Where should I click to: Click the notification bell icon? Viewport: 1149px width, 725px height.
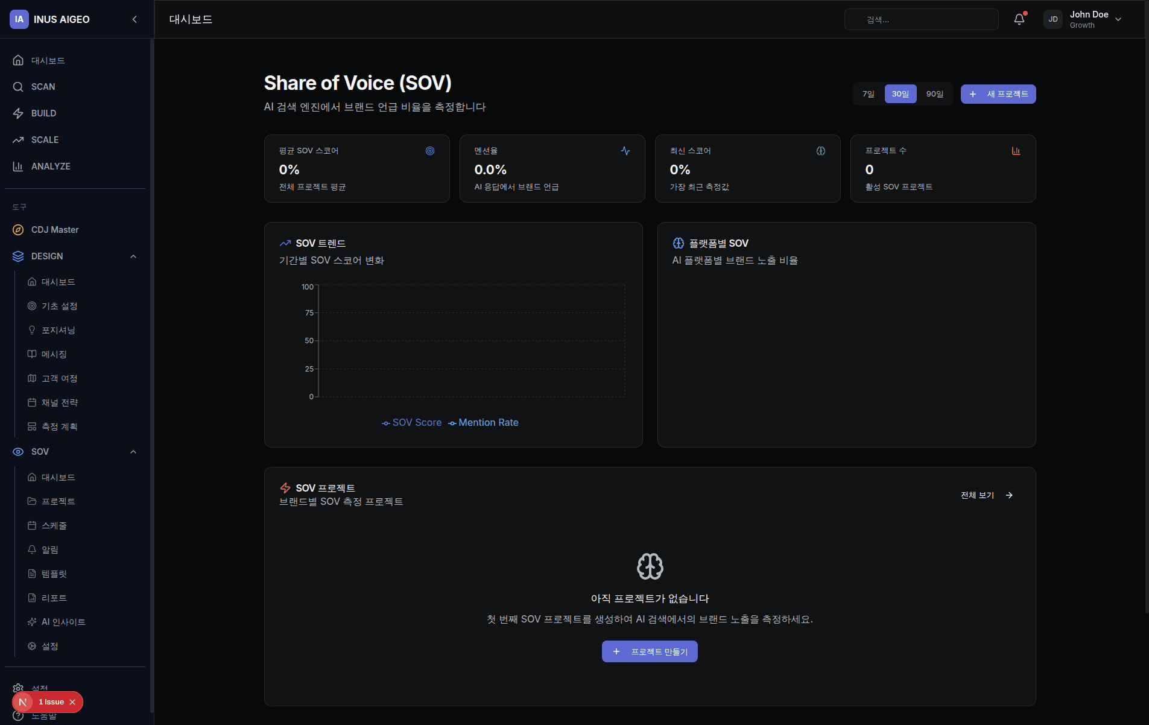pyautogui.click(x=1019, y=19)
